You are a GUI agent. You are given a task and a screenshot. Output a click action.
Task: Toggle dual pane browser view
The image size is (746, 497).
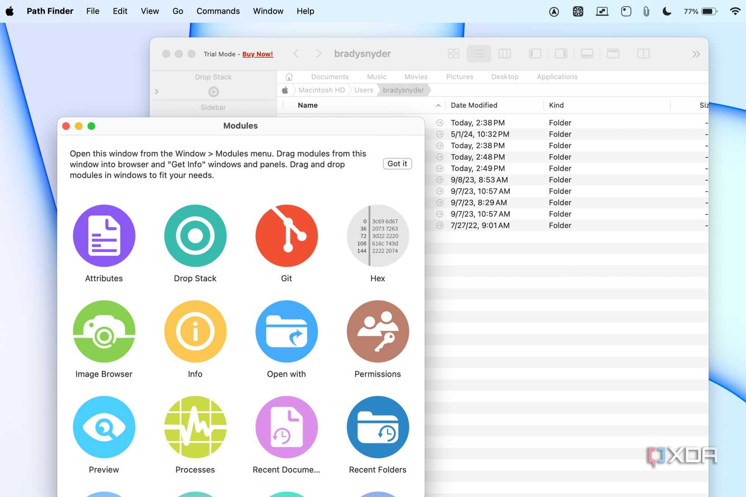[643, 54]
